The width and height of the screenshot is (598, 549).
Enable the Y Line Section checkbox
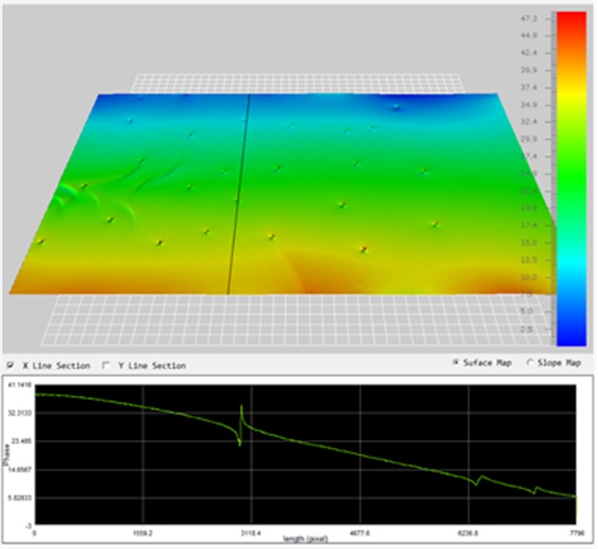point(106,365)
